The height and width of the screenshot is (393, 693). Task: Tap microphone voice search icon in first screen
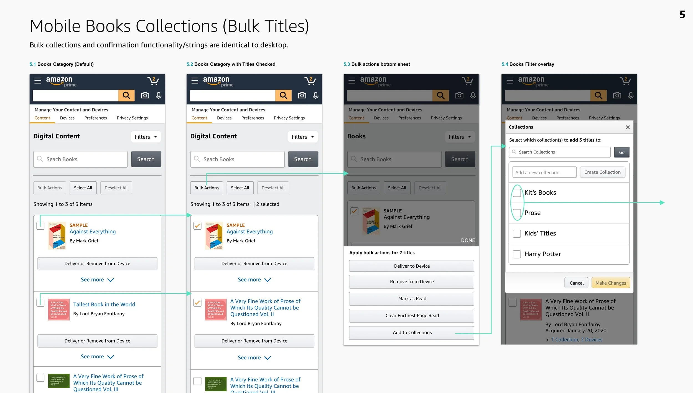coord(159,95)
